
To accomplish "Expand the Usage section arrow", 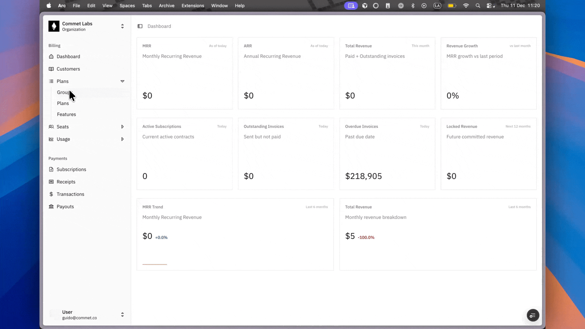I will coord(122,139).
